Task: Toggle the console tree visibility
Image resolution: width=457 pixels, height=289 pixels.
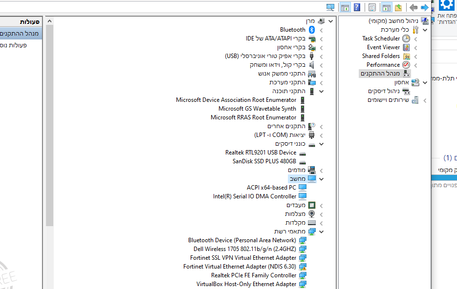Action: 345,7
